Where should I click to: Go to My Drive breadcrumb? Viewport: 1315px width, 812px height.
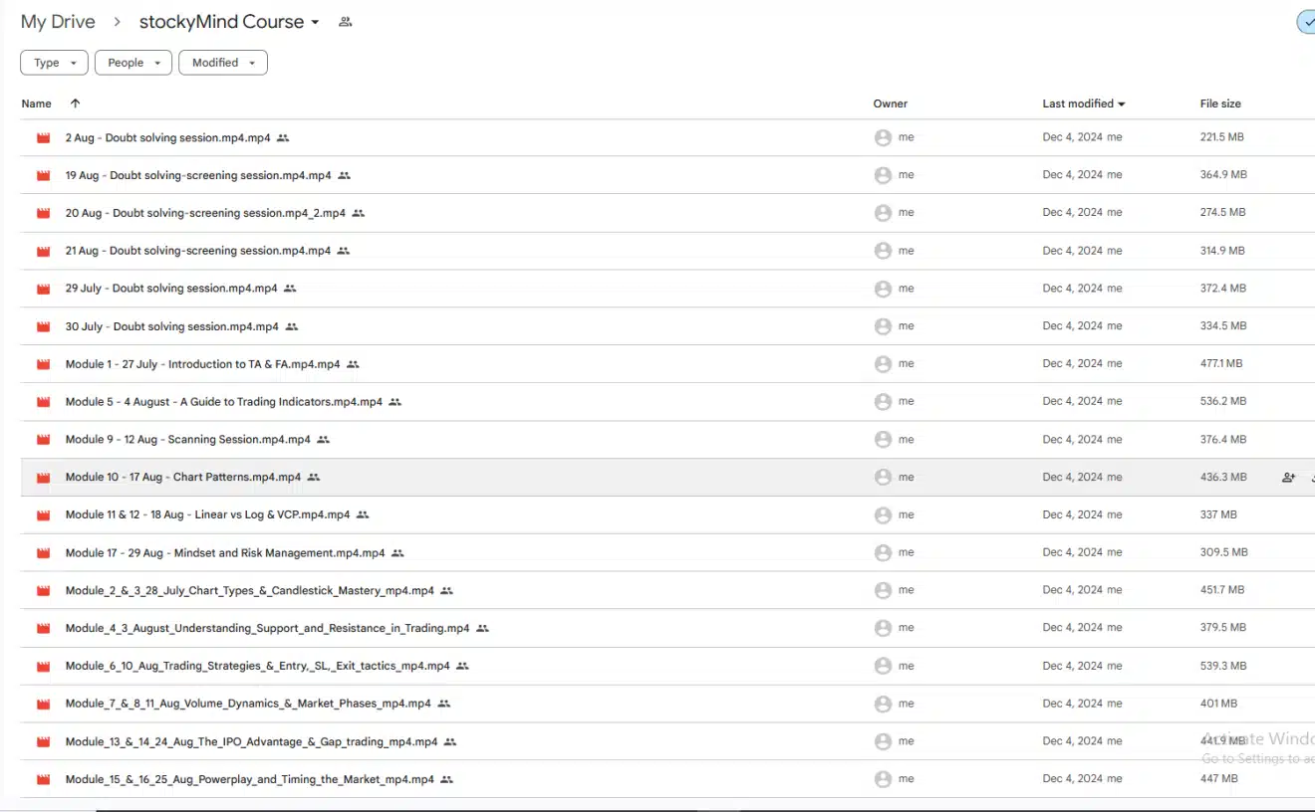pos(58,22)
